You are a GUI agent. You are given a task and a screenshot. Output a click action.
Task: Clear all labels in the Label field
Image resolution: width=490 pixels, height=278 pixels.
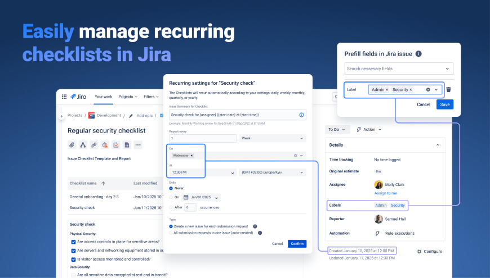428,90
